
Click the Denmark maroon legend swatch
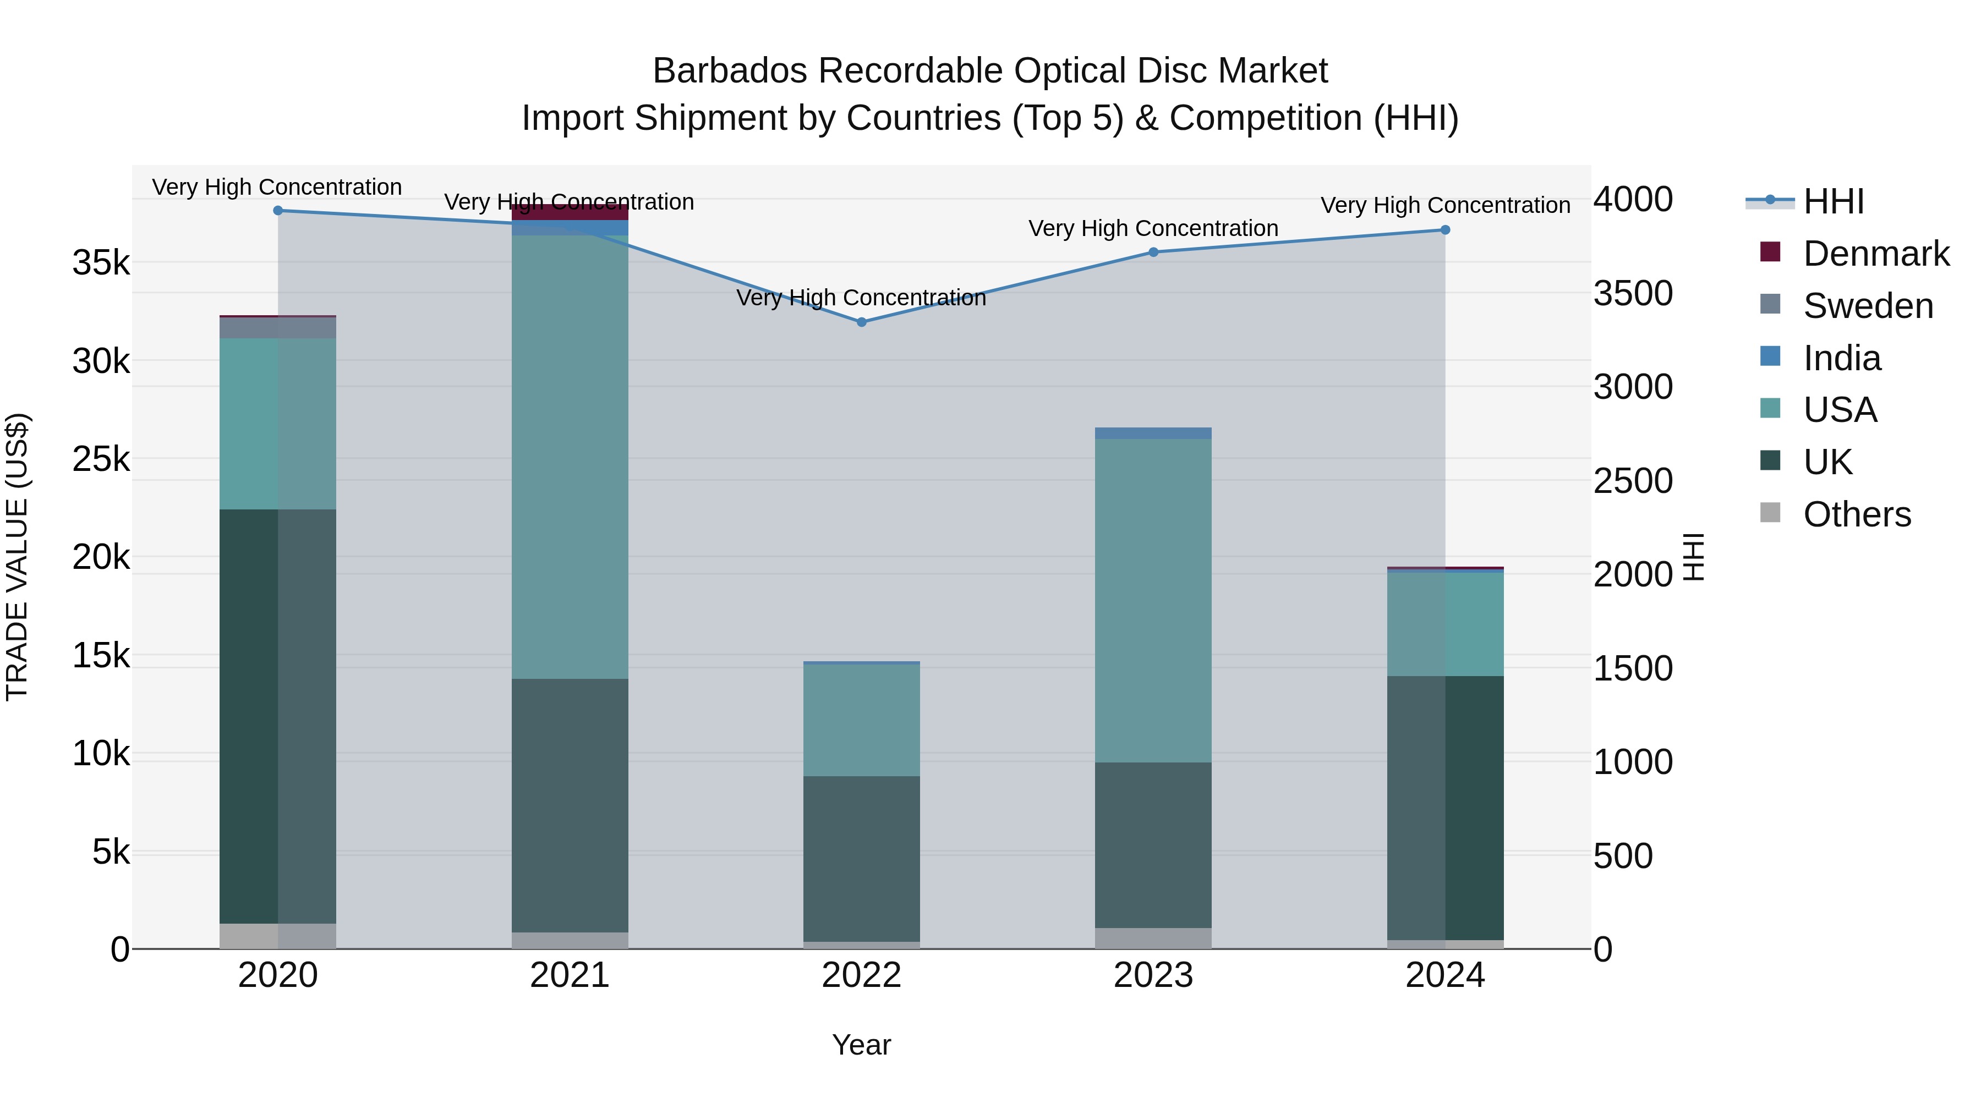tap(1770, 252)
